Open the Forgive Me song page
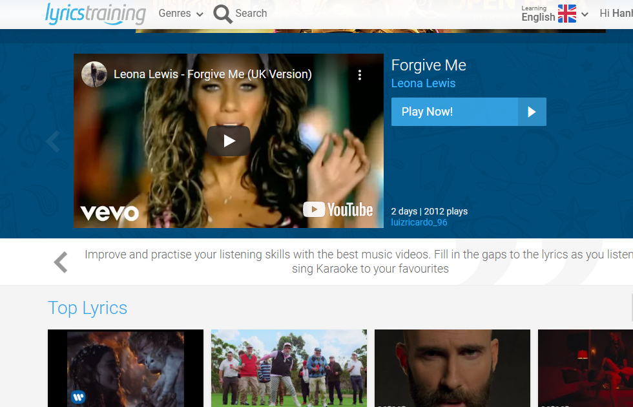 (428, 65)
